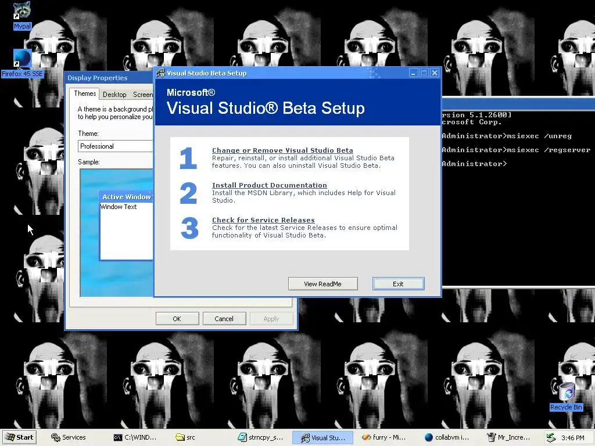This screenshot has height=446, width=595.
Task: Click the msiexec /regserver line in command prompt
Action: (516, 150)
